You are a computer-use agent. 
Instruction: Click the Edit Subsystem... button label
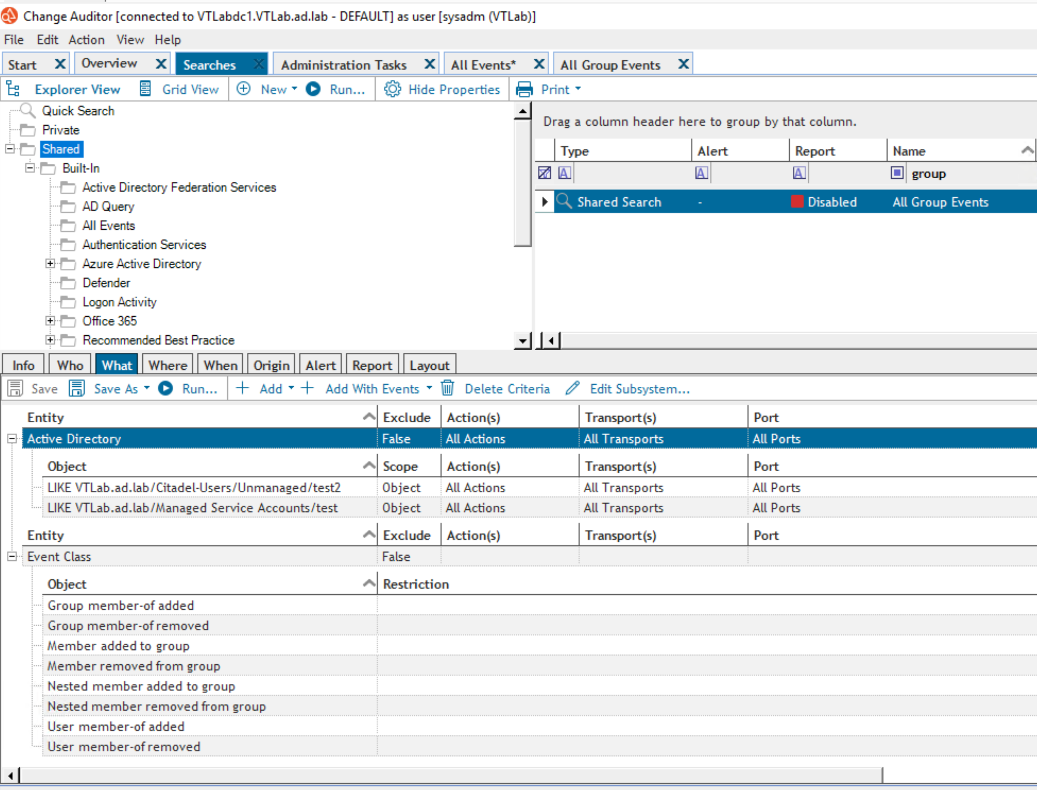point(640,389)
